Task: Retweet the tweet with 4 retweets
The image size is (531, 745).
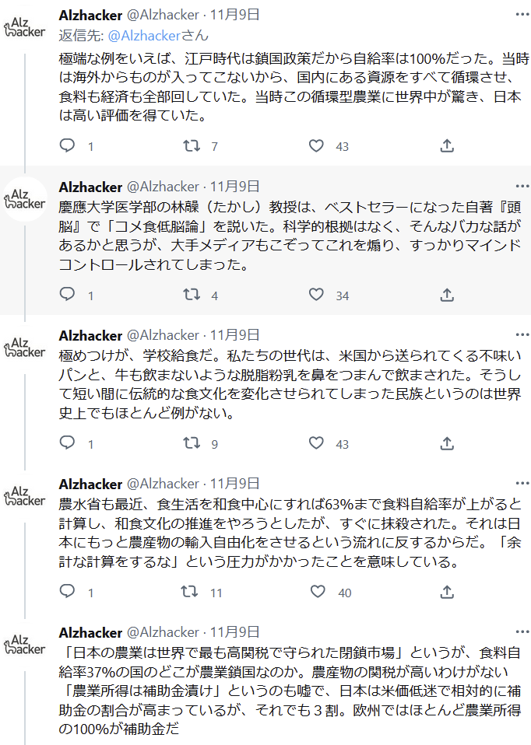Action: click(192, 295)
